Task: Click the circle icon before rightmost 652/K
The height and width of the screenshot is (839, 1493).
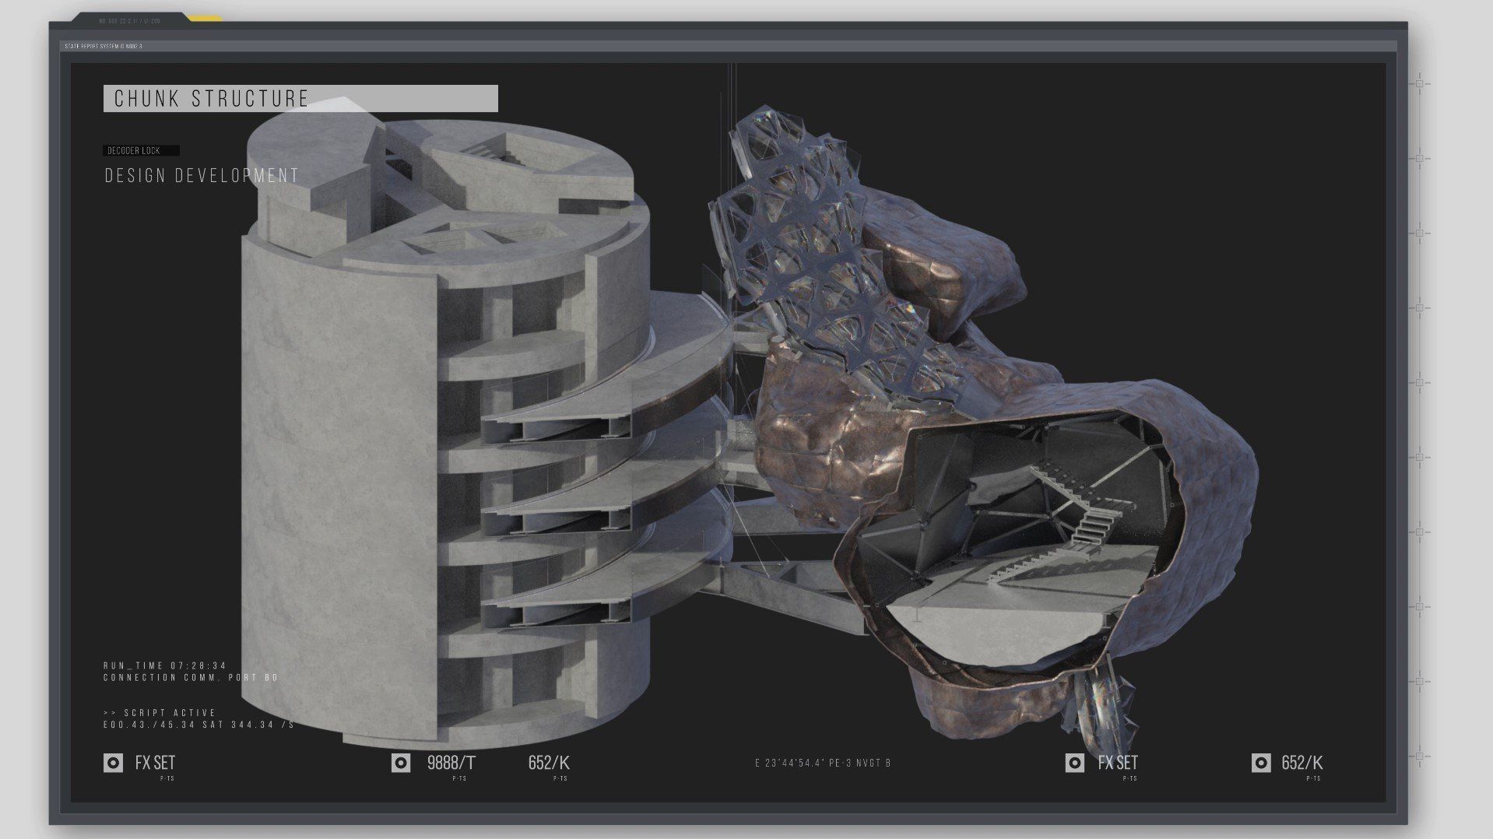Action: point(1261,763)
